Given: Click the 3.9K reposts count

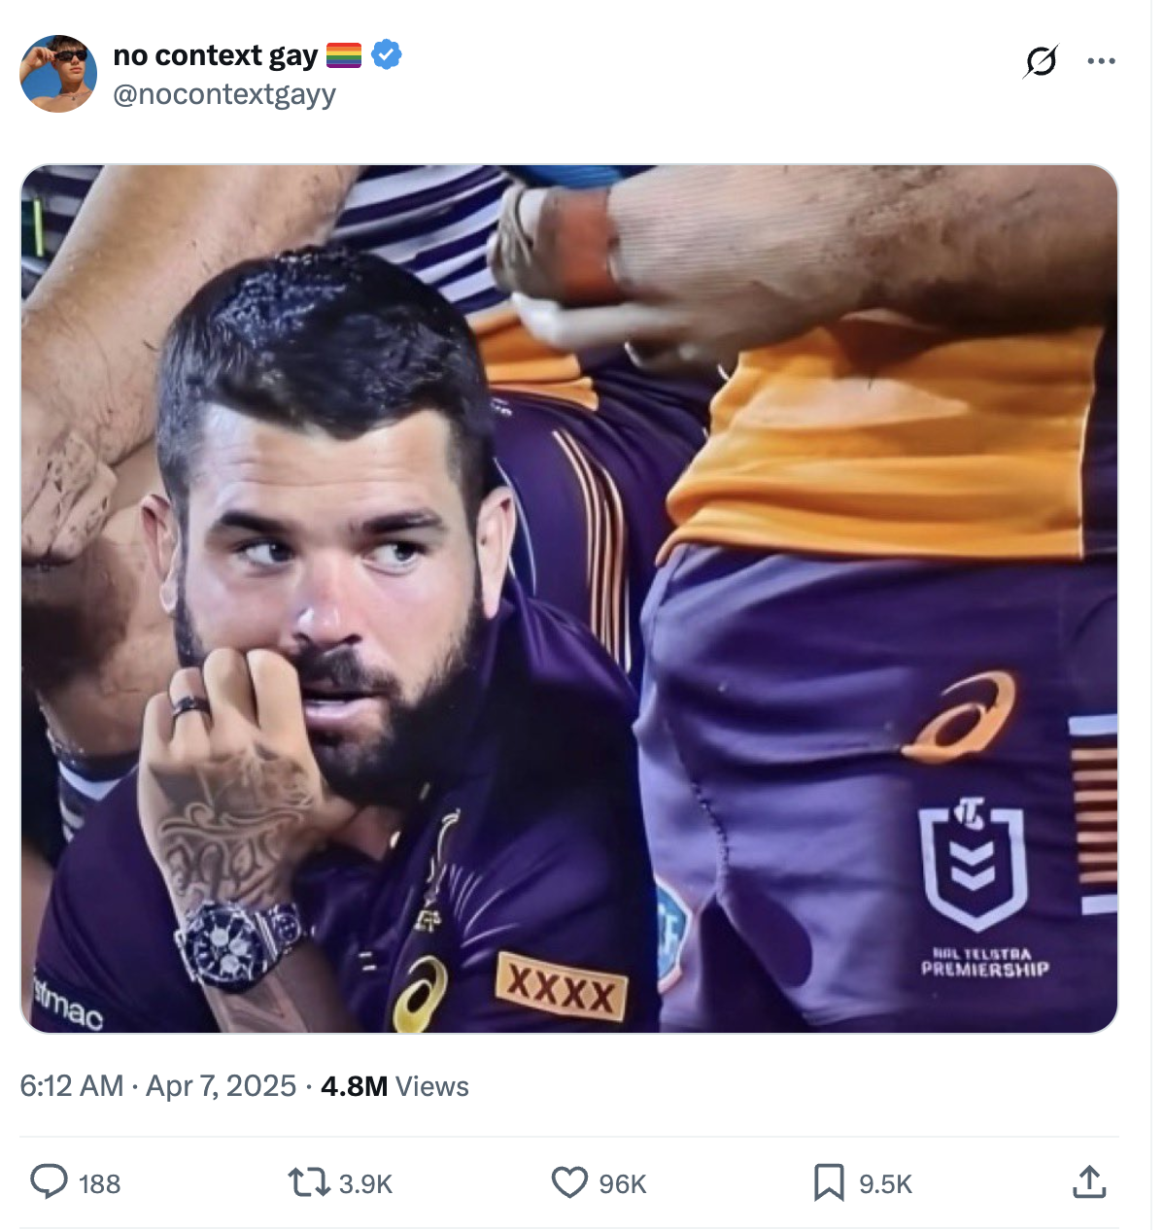Looking at the screenshot, I should (363, 1184).
